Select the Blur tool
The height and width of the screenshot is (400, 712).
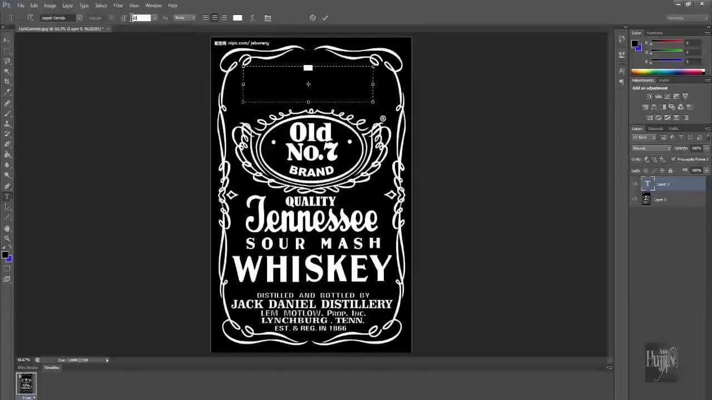(x=7, y=165)
